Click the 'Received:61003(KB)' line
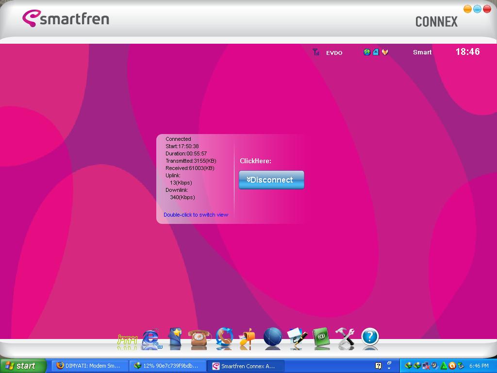This screenshot has width=497, height=373. tap(190, 168)
